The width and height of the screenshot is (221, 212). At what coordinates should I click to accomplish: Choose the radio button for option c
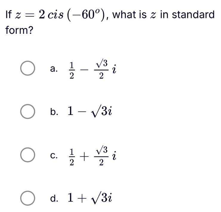point(29,155)
